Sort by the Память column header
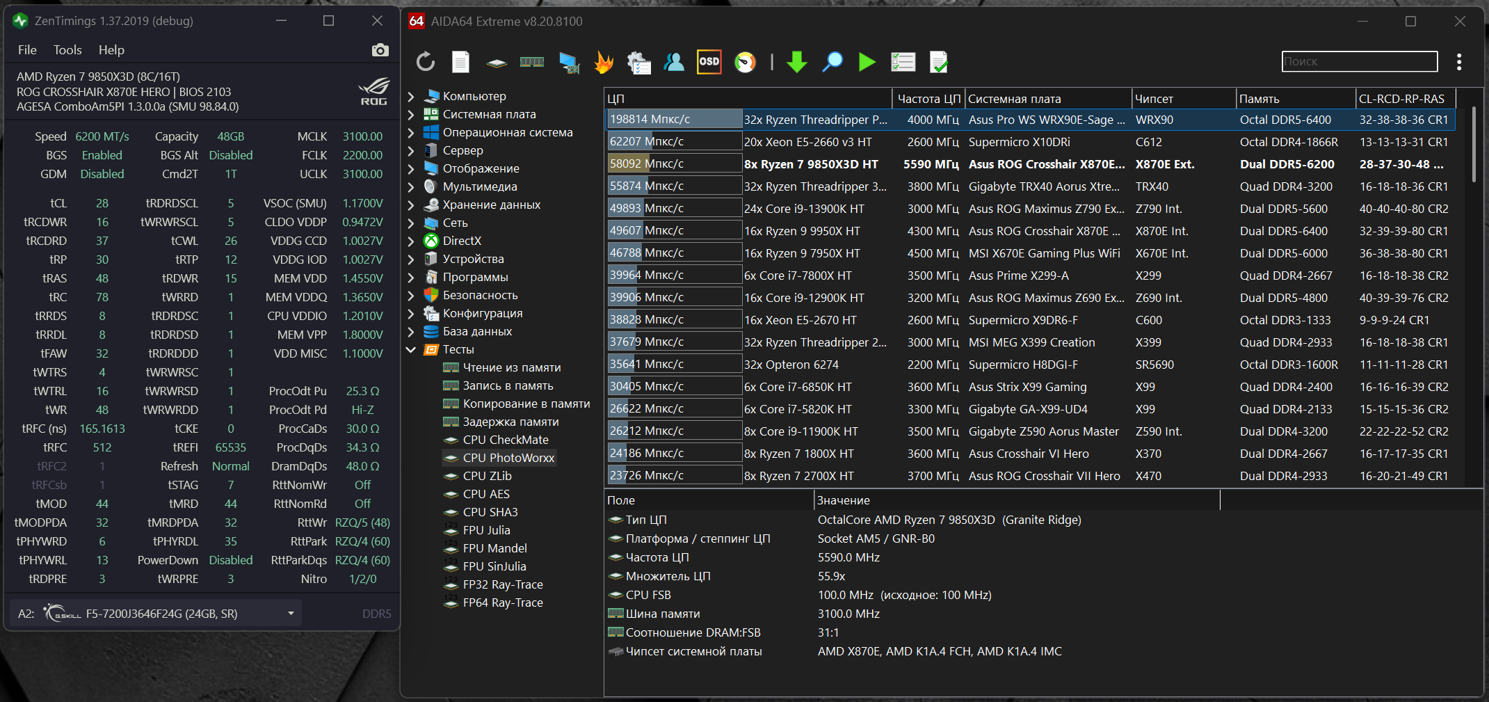This screenshot has height=702, width=1489. pyautogui.click(x=1296, y=99)
